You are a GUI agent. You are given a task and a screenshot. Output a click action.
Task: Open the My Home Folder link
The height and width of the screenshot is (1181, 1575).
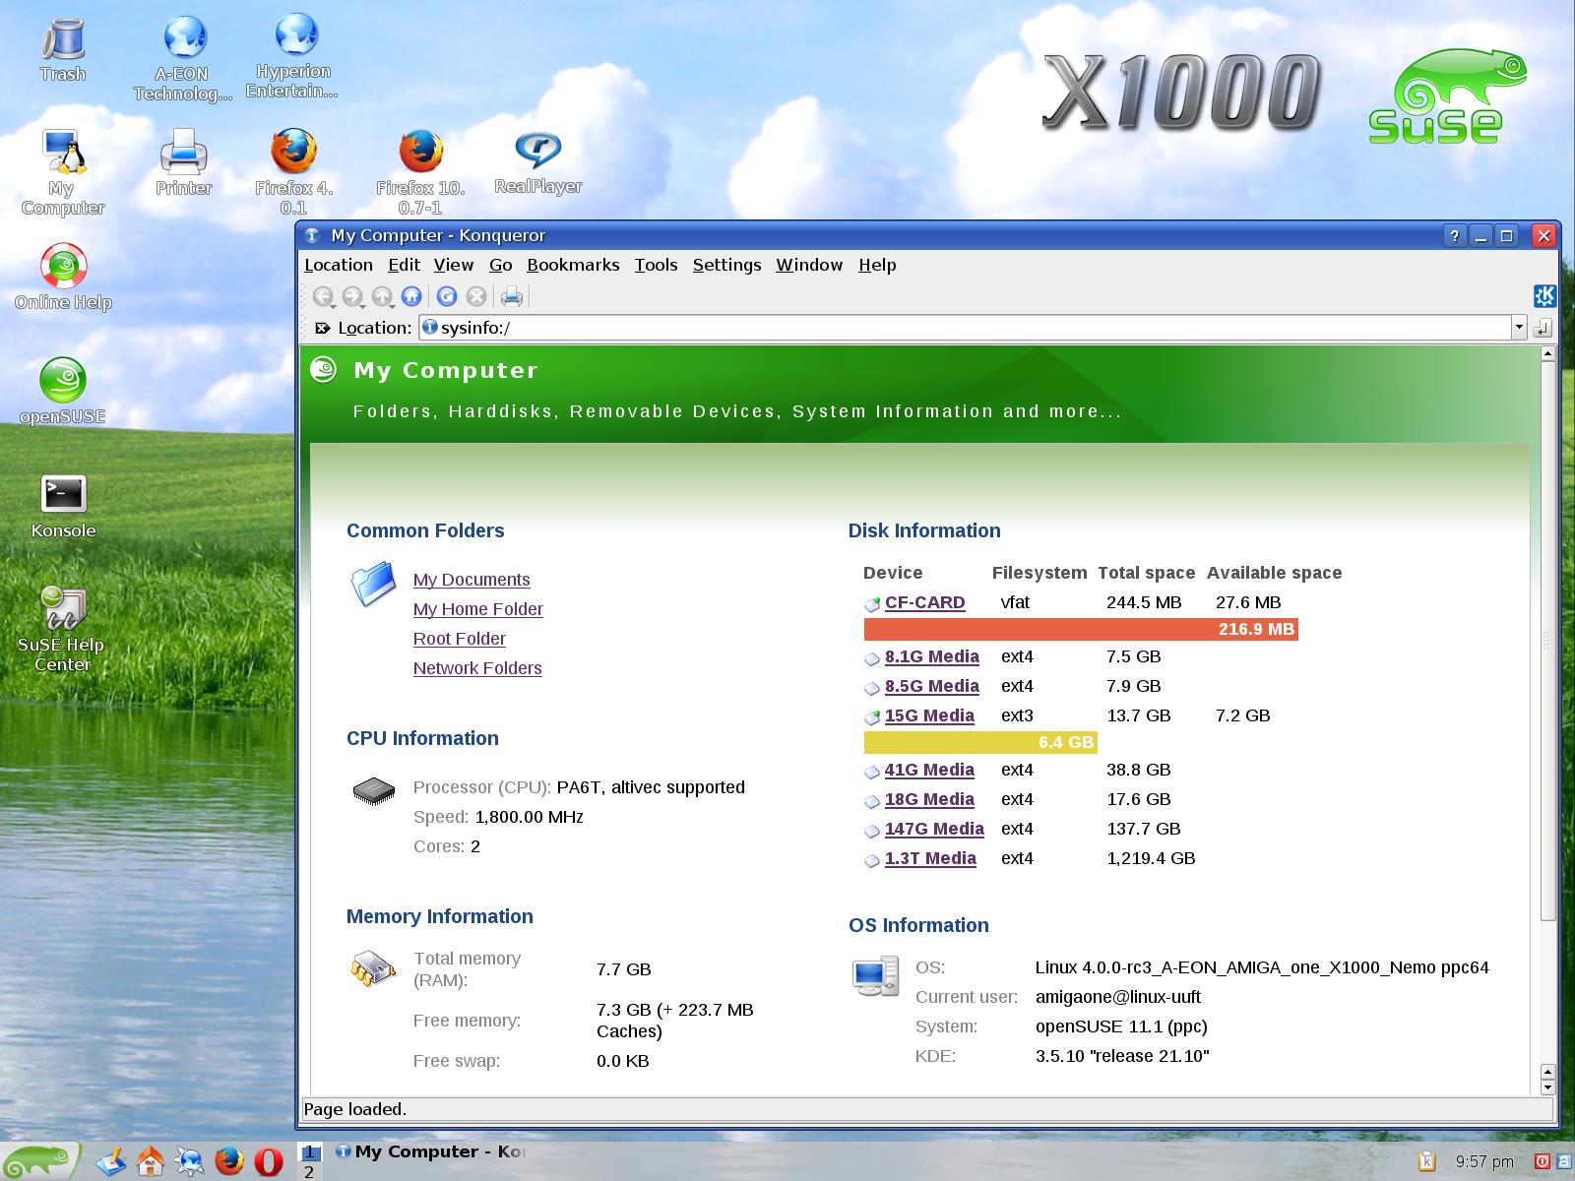[477, 609]
